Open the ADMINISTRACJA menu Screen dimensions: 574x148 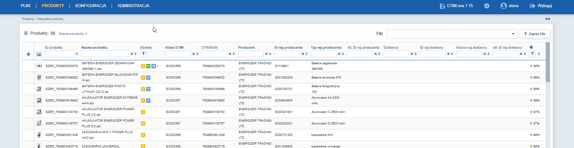coord(133,6)
